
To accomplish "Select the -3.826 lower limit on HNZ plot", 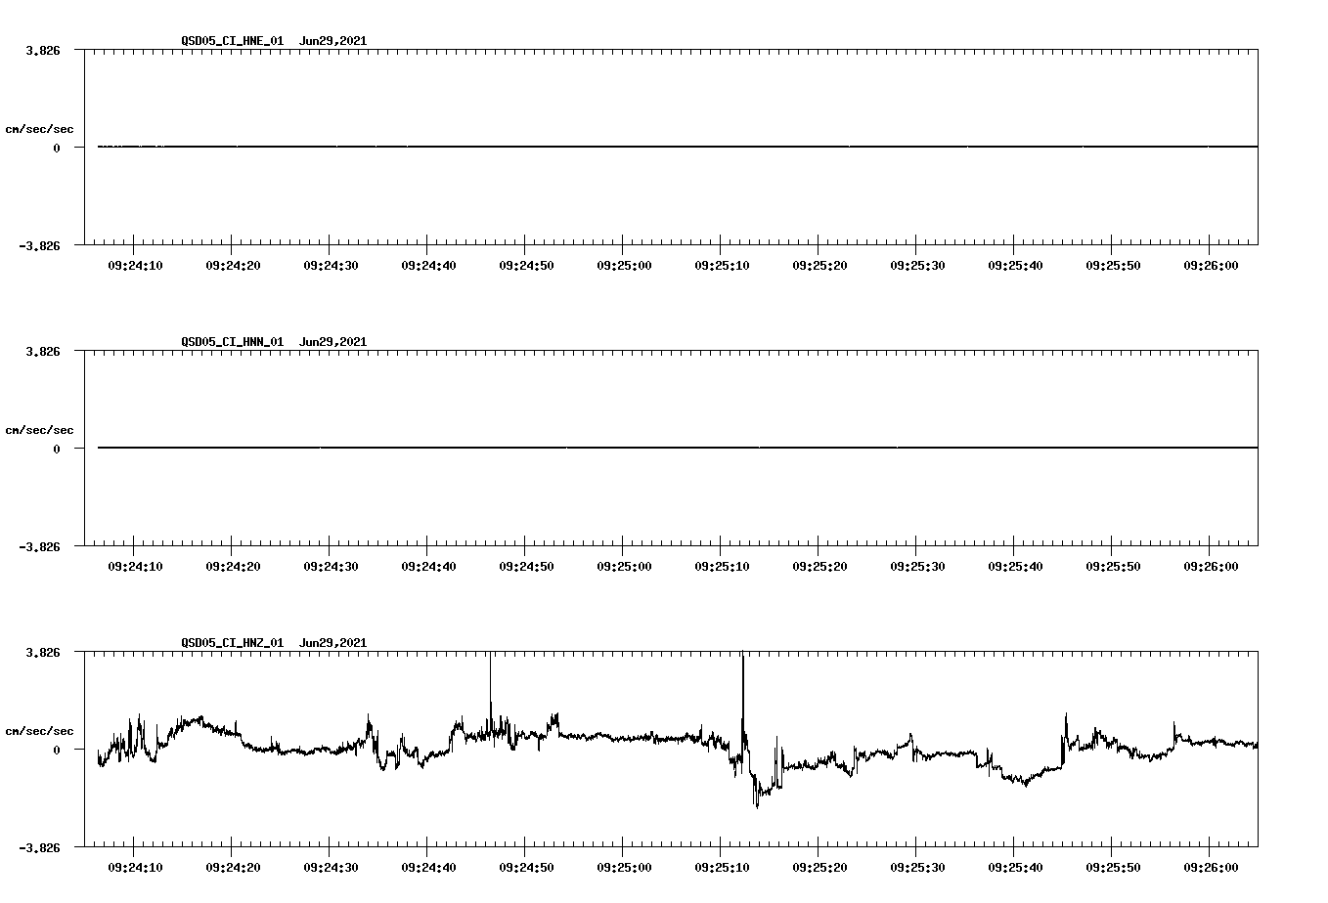I will pyautogui.click(x=39, y=848).
